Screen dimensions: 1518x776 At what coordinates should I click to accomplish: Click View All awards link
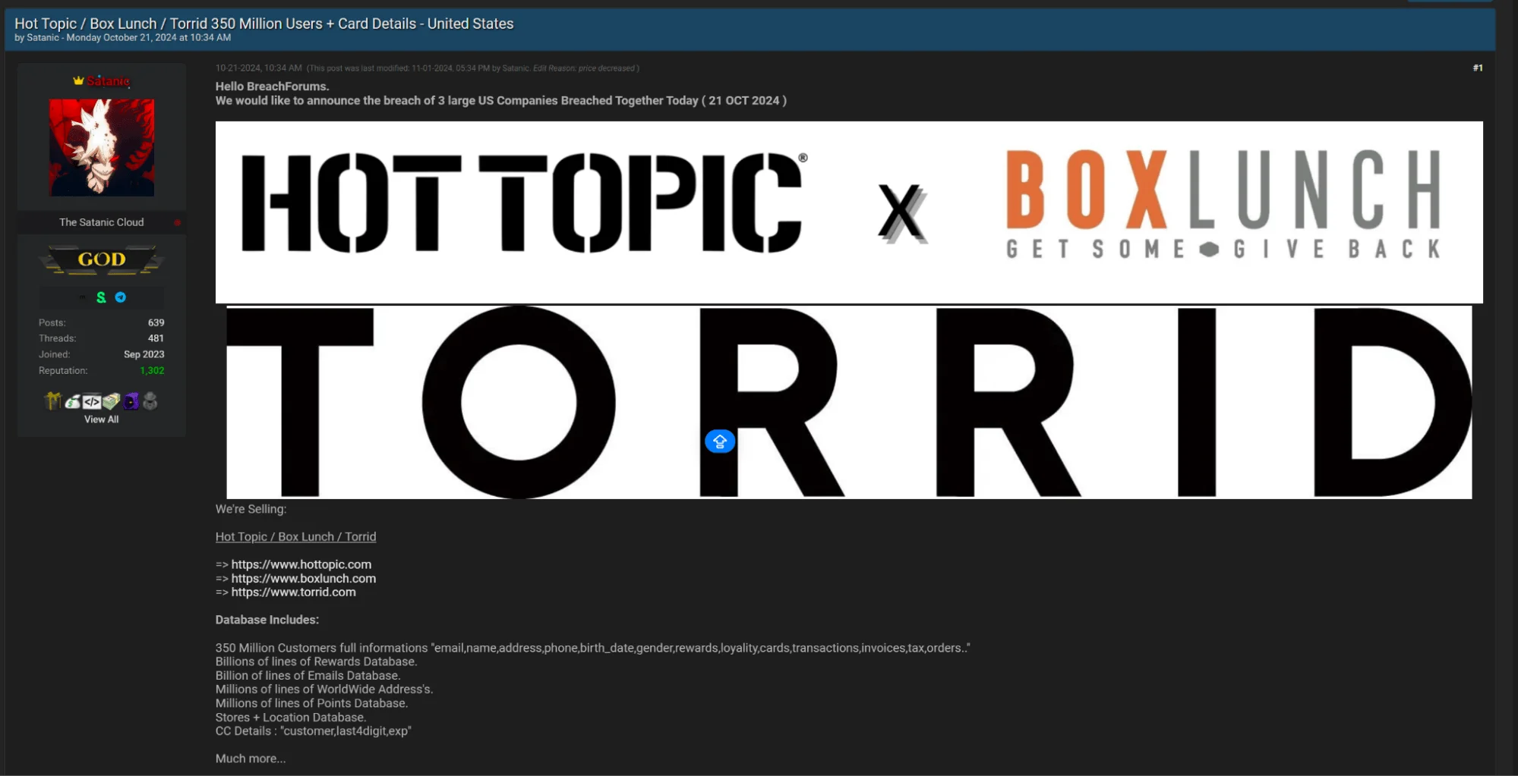[102, 419]
